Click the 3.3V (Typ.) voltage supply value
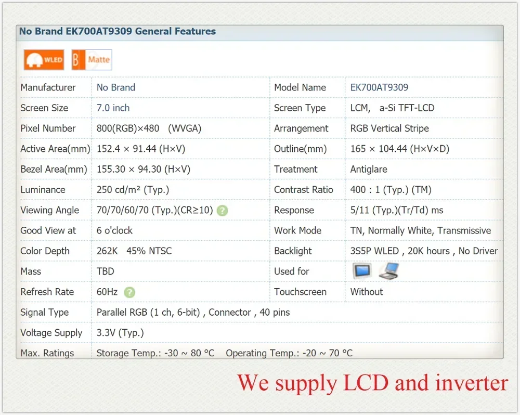Image resolution: width=520 pixels, height=415 pixels. [x=120, y=333]
